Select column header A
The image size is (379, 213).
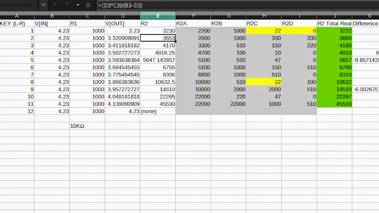click(x=17, y=16)
